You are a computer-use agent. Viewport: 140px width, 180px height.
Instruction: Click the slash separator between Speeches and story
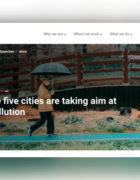tap(16, 52)
